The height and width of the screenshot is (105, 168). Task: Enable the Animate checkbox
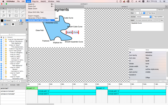point(9,85)
